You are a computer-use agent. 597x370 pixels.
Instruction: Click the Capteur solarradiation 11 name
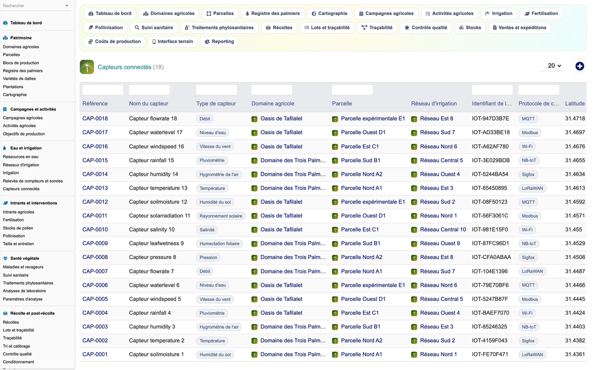[x=160, y=216]
